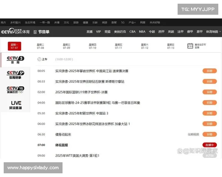The height and width of the screenshot is (177, 222).
Task: Open the 奥林匹克 navigation item
Action: pos(120,32)
